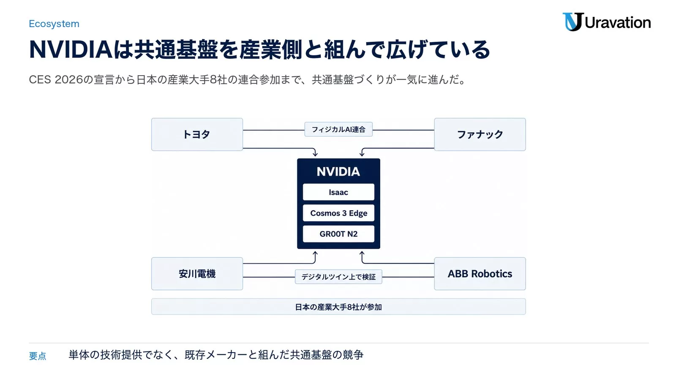Click the NVIDIA title in dark box
The image size is (676, 380).
(x=338, y=171)
